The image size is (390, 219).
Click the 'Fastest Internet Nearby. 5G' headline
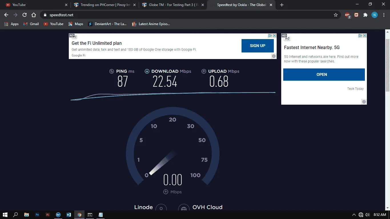312,48
